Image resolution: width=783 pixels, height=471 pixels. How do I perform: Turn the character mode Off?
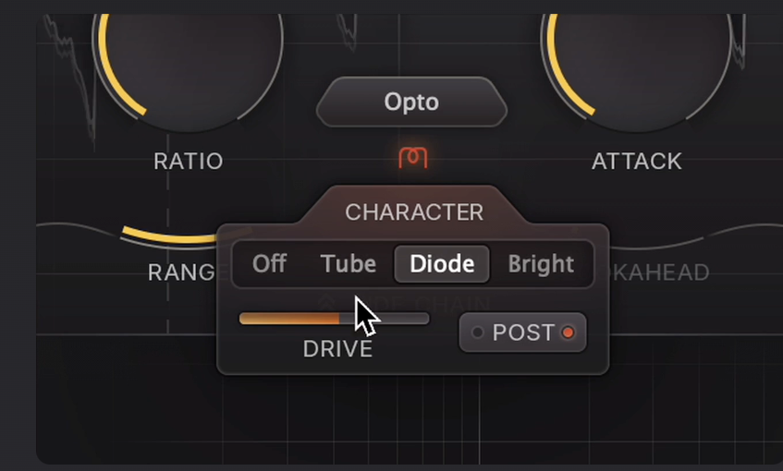click(x=269, y=264)
